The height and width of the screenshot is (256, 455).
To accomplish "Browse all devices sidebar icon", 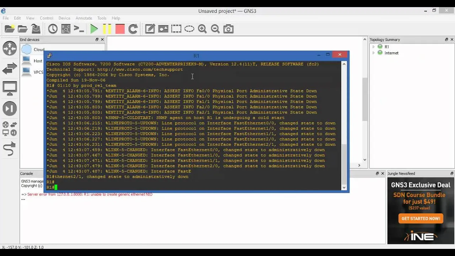I will point(10,129).
